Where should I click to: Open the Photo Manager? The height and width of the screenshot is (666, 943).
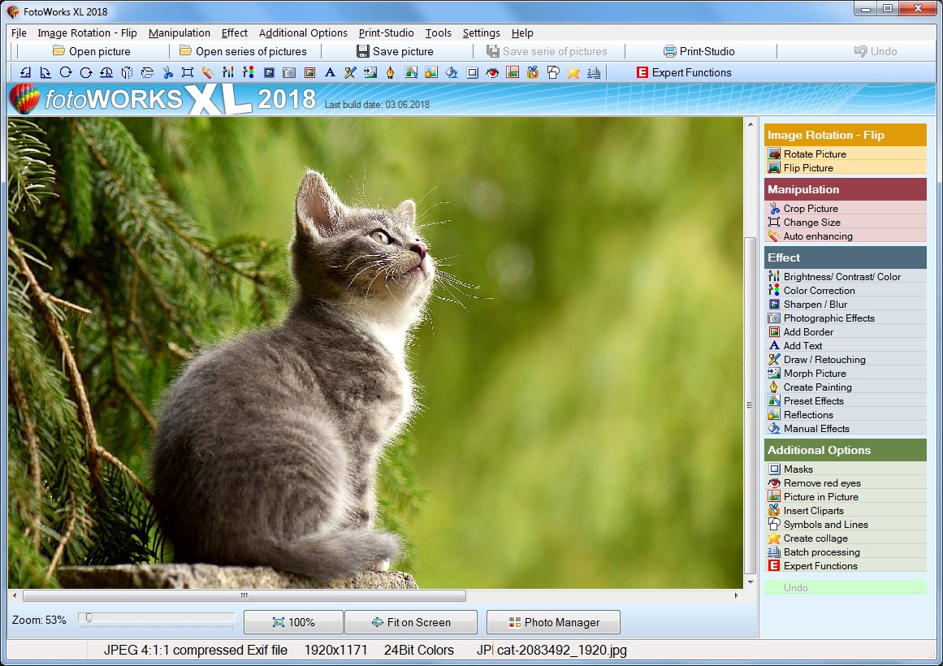tap(553, 623)
